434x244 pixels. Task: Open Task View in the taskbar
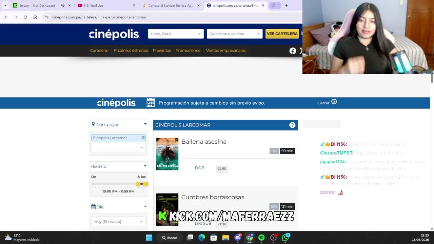tap(190, 238)
